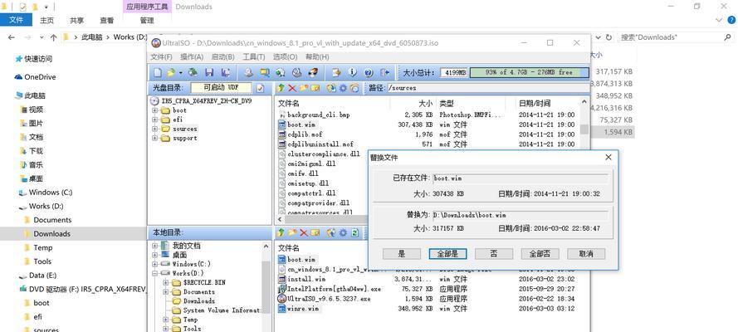Click Convert image format icon
Screen dimensions: 738x332
click(281, 72)
